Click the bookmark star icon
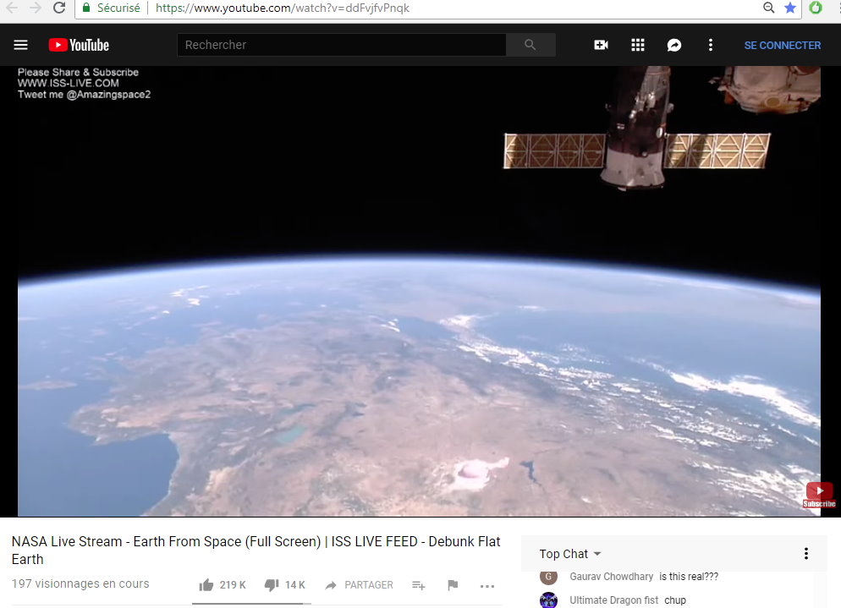Image resolution: width=841 pixels, height=608 pixels. [x=790, y=8]
